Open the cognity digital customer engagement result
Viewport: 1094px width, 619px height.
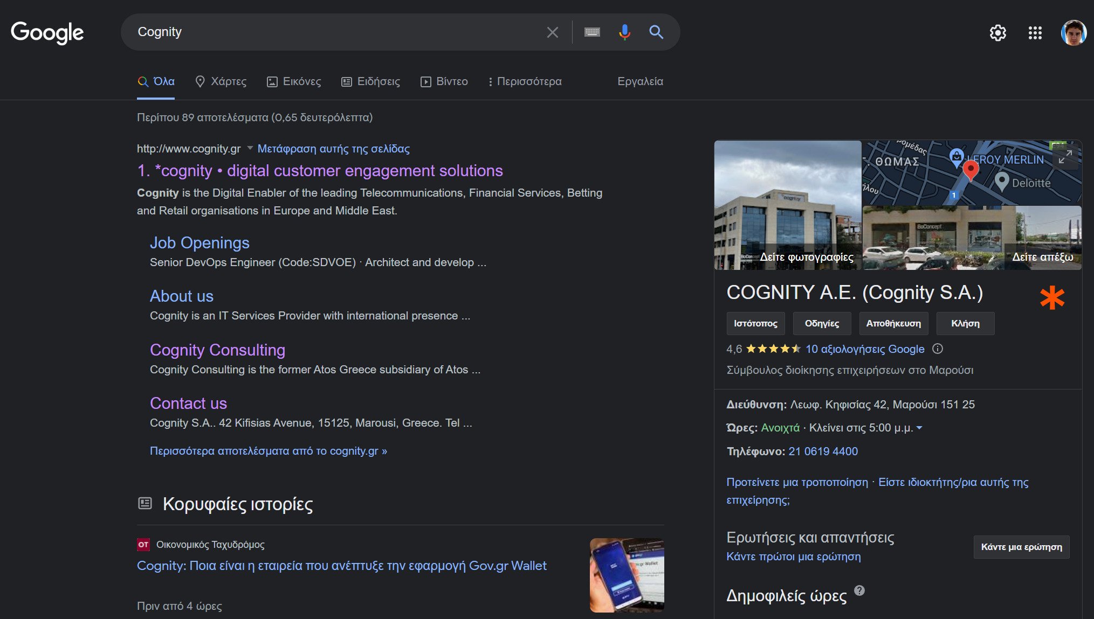pyautogui.click(x=320, y=171)
